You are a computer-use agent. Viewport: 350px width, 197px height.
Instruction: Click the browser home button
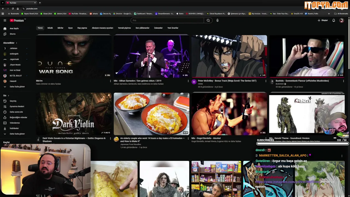[18, 8]
